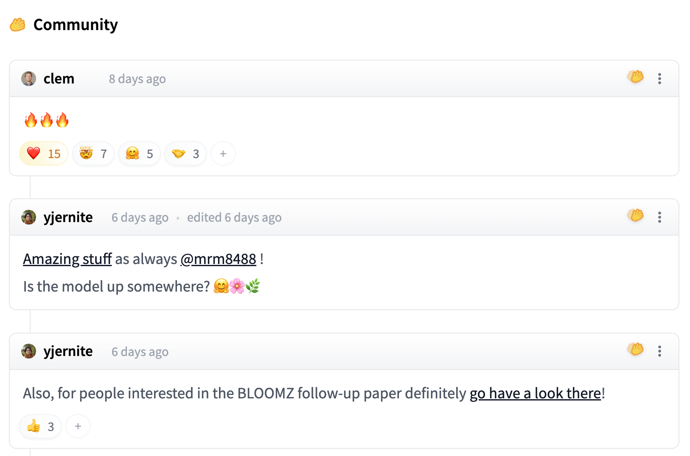690x456 pixels.
Task: Click the clem username
Action: click(59, 79)
